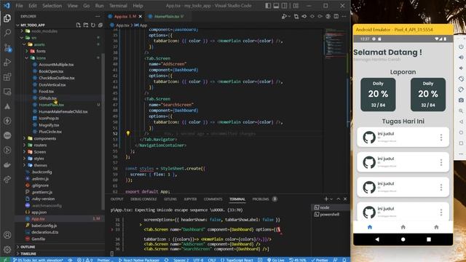Open the Extensions view
This screenshot has width=466, height=262.
[7, 77]
